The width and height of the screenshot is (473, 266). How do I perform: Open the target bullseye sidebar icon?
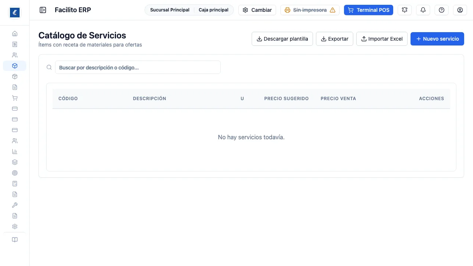pos(15,173)
